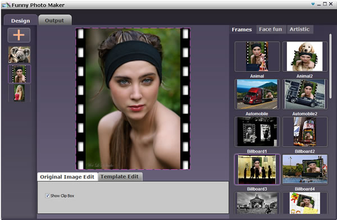Click the frames panel vertical scrollbar

330,66
